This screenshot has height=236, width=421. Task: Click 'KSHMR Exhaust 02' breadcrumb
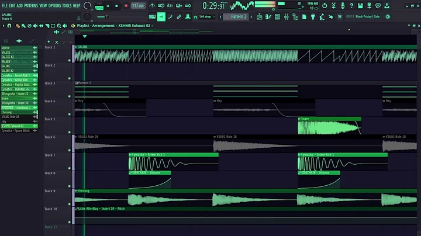(134, 26)
